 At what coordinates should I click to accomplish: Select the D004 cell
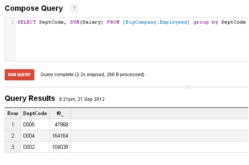click(35, 136)
